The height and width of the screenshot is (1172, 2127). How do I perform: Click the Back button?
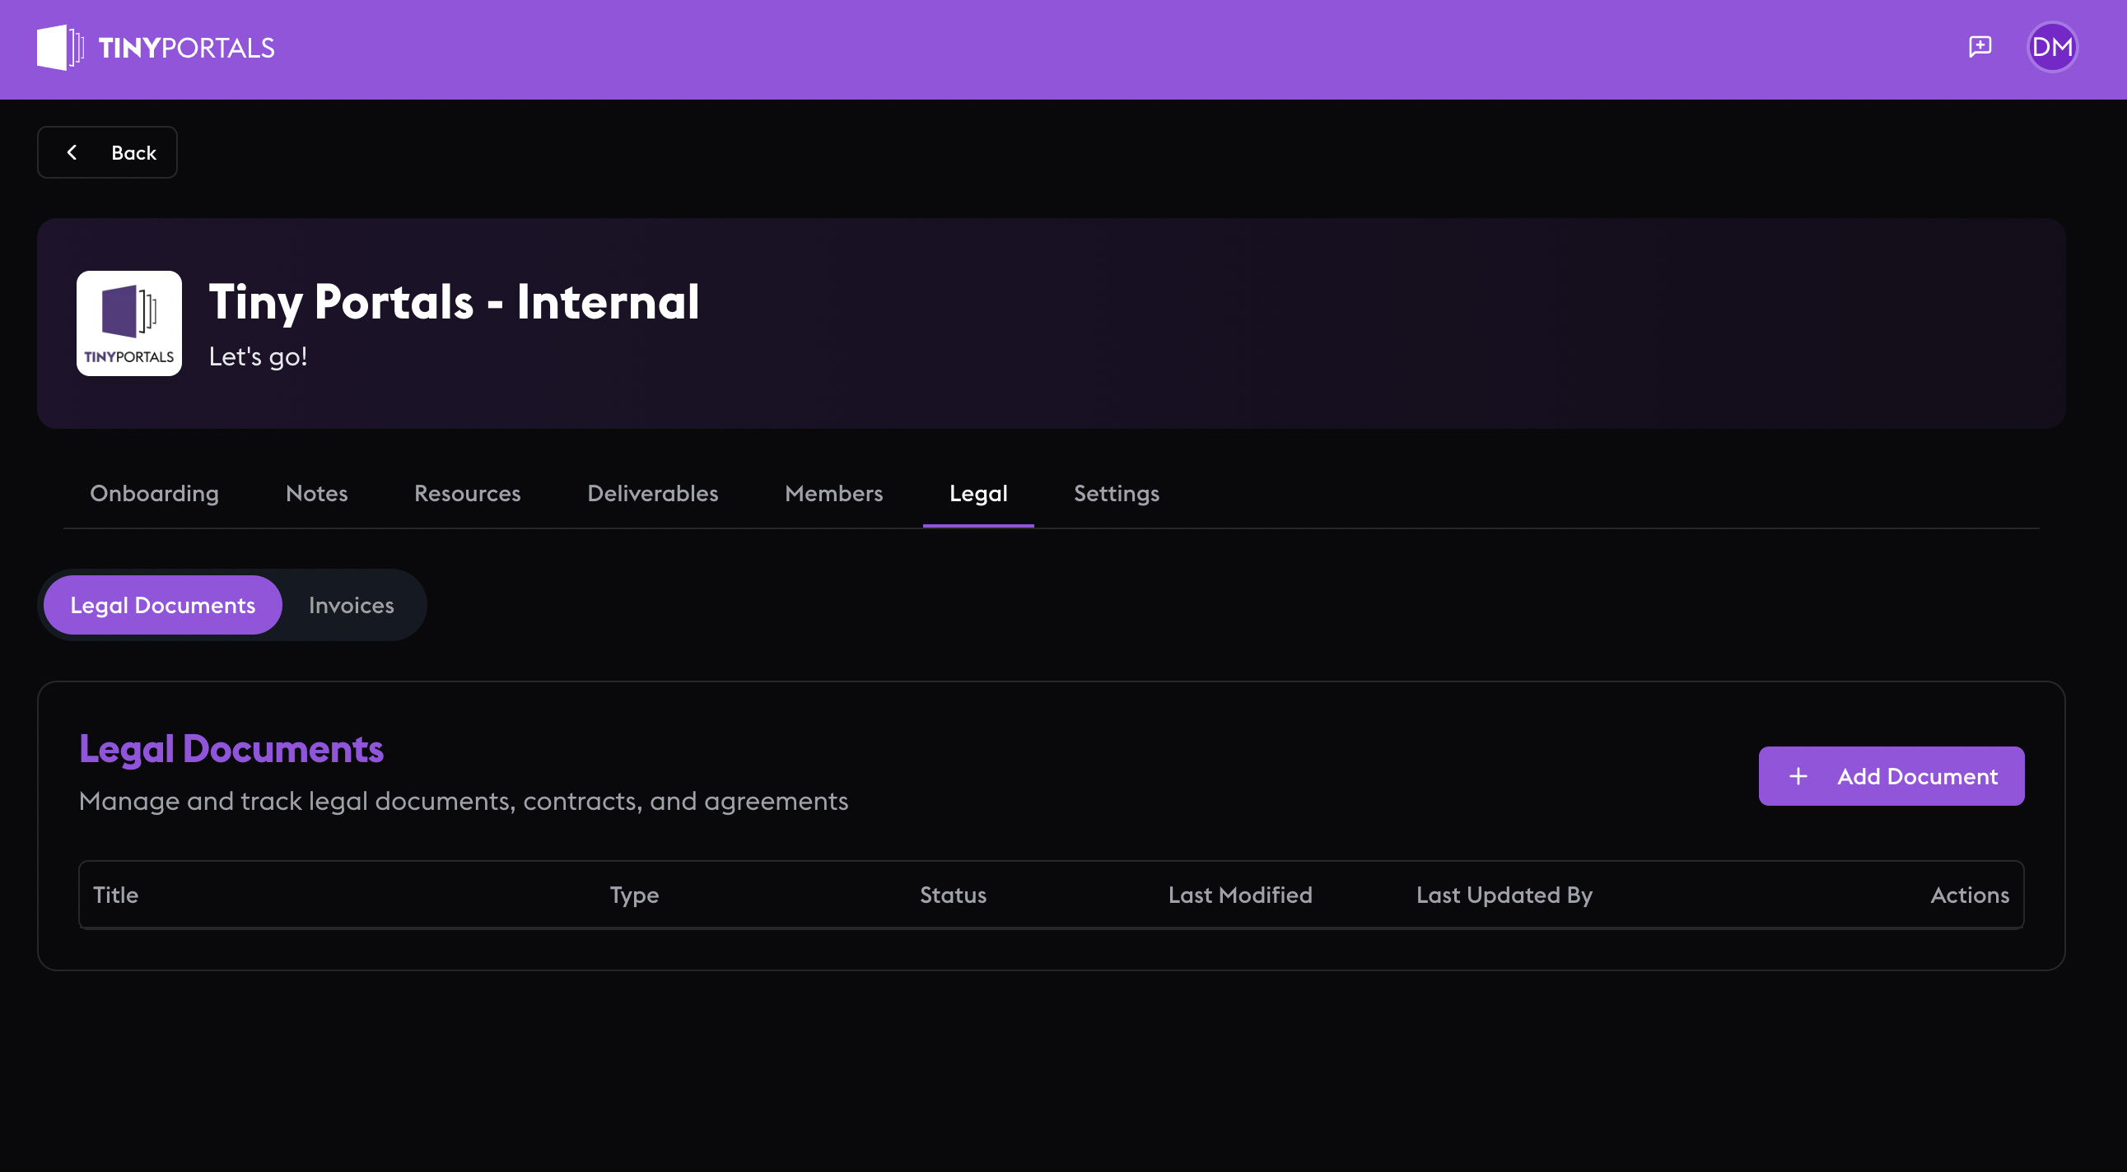(107, 152)
